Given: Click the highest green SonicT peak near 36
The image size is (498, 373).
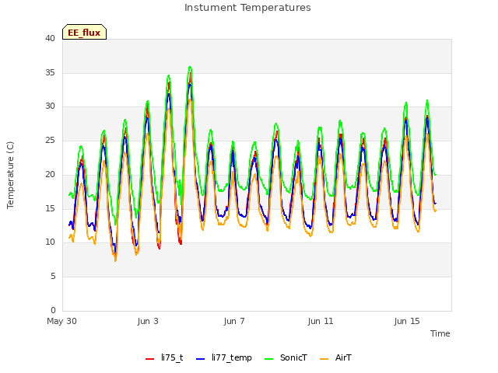Looking at the screenshot, I should [x=190, y=68].
